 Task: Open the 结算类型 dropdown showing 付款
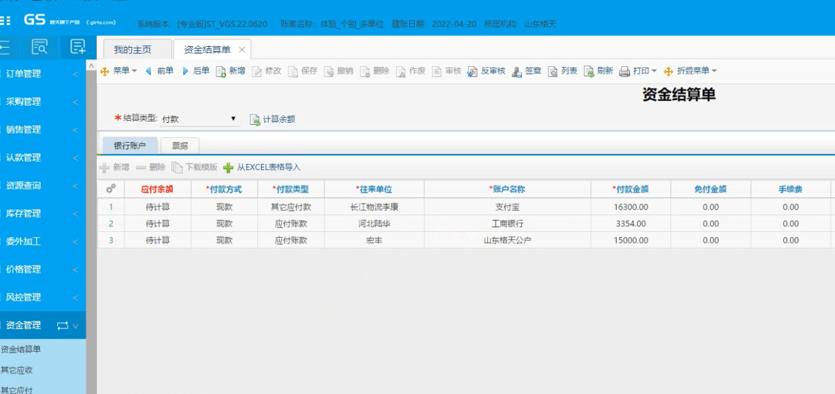(199, 119)
